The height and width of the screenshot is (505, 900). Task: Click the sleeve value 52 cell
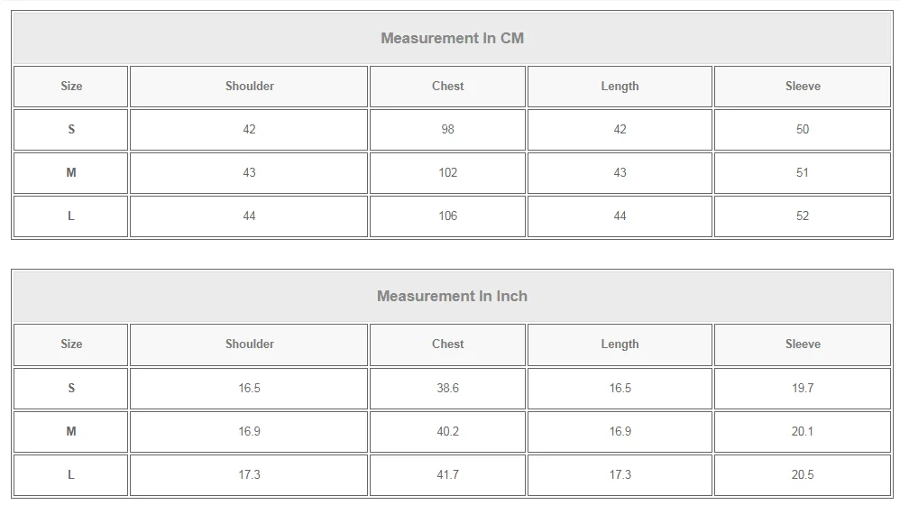coord(803,216)
